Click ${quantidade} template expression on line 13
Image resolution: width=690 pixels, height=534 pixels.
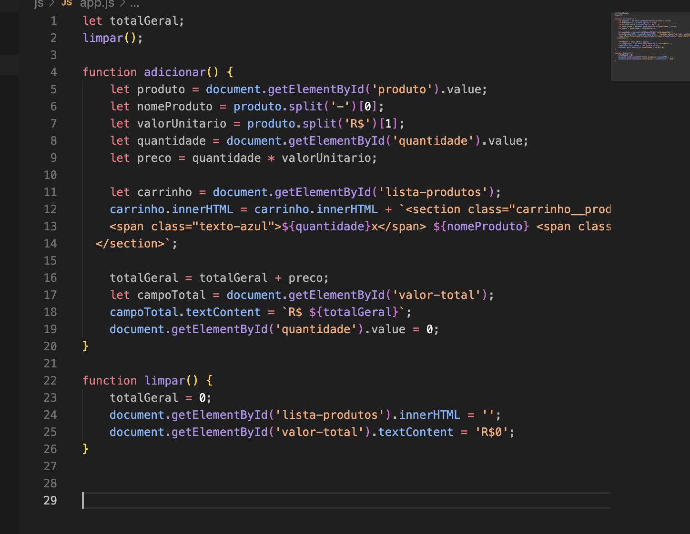tap(326, 227)
